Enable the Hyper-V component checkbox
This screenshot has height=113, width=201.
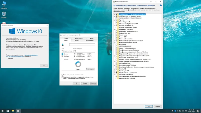[x=116, y=20]
